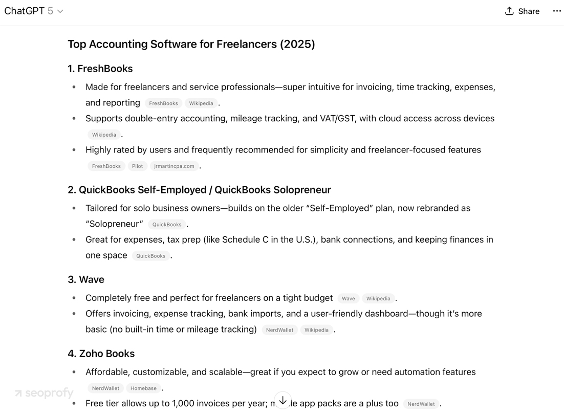Open QuickBooks citation after "one space"
Viewport: 564px width, 415px height.
pos(151,256)
